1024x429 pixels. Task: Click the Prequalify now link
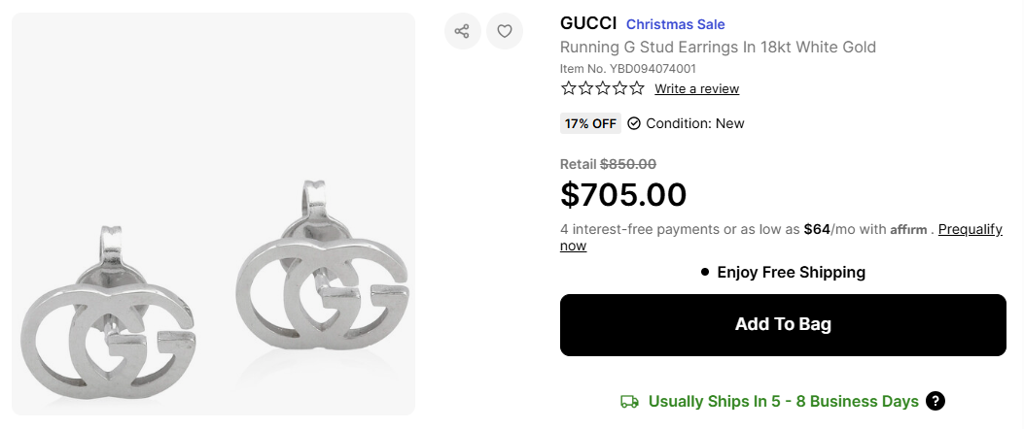pos(970,229)
